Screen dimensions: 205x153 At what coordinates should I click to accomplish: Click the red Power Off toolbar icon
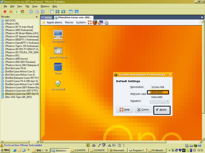(x=5, y=11)
